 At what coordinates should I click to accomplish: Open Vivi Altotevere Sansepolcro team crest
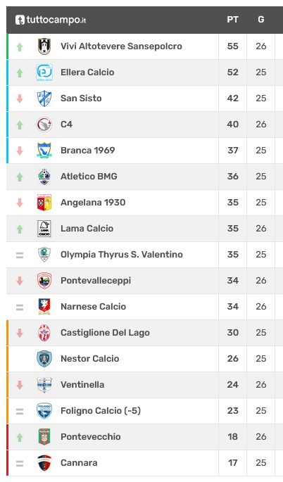pyautogui.click(x=44, y=46)
